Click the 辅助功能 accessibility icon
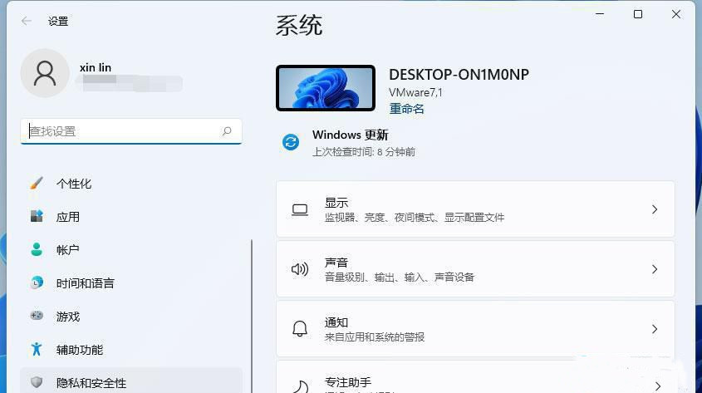 (x=37, y=349)
